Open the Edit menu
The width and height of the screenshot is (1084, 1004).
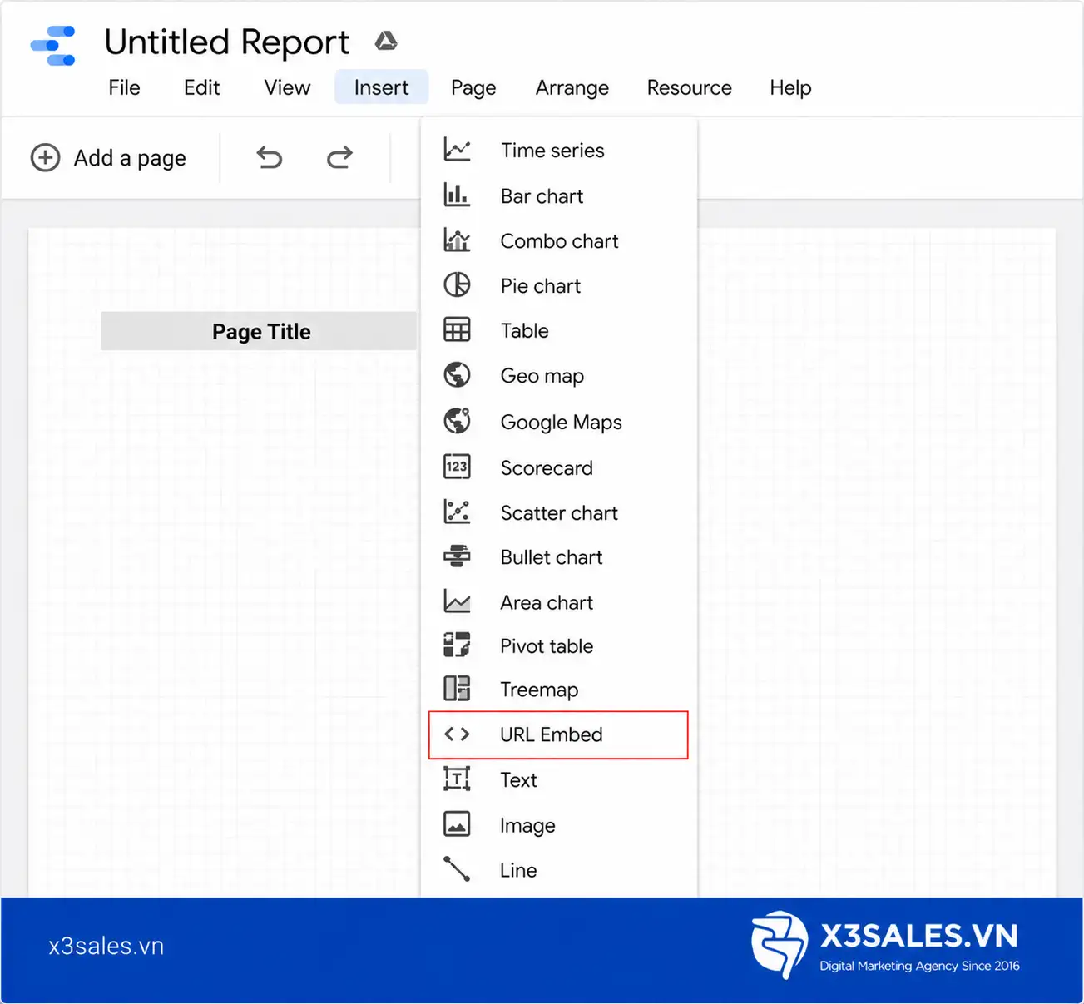(201, 87)
